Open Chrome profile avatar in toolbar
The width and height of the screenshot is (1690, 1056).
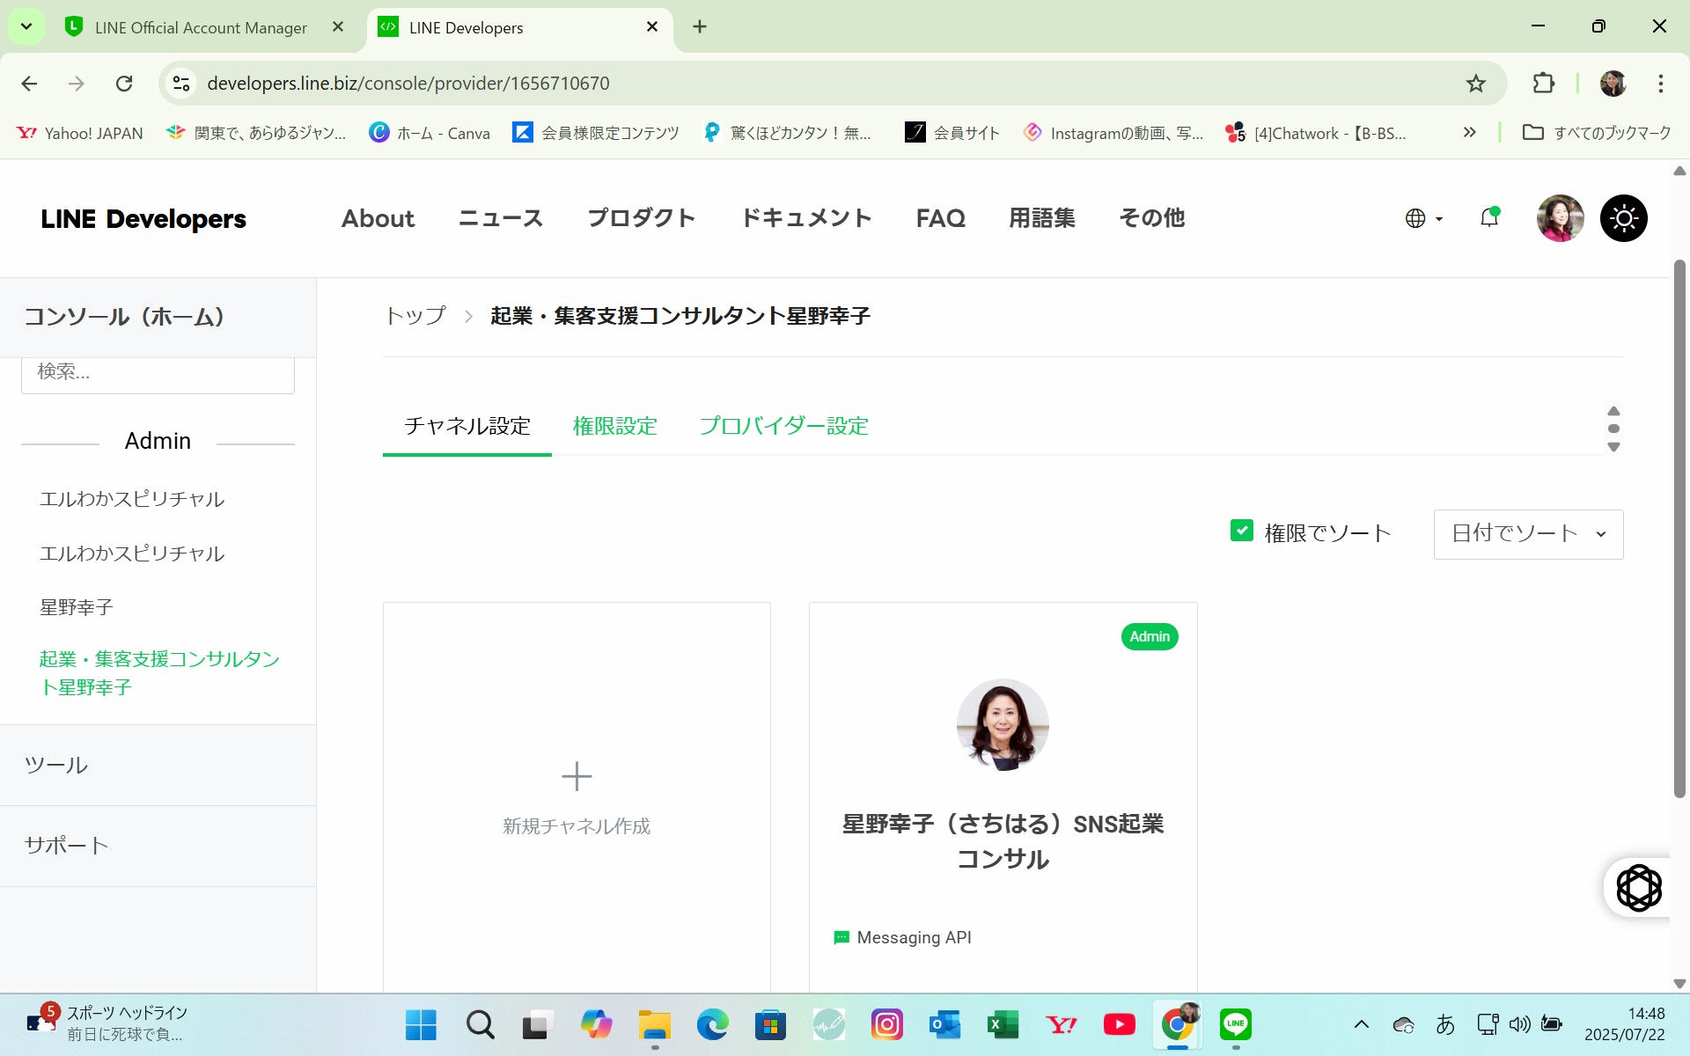1613,84
